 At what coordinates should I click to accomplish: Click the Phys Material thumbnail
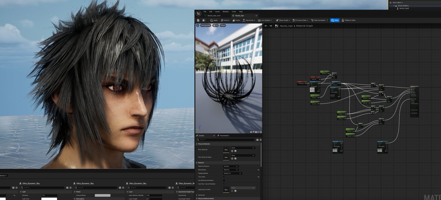pos(226,150)
